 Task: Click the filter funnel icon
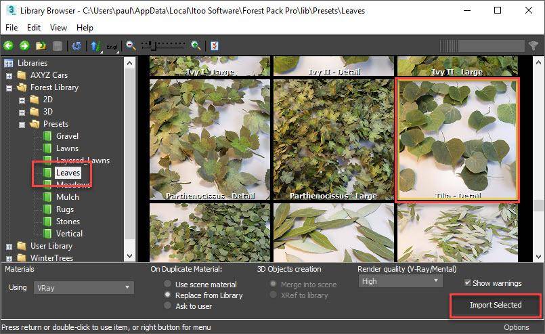pos(534,46)
